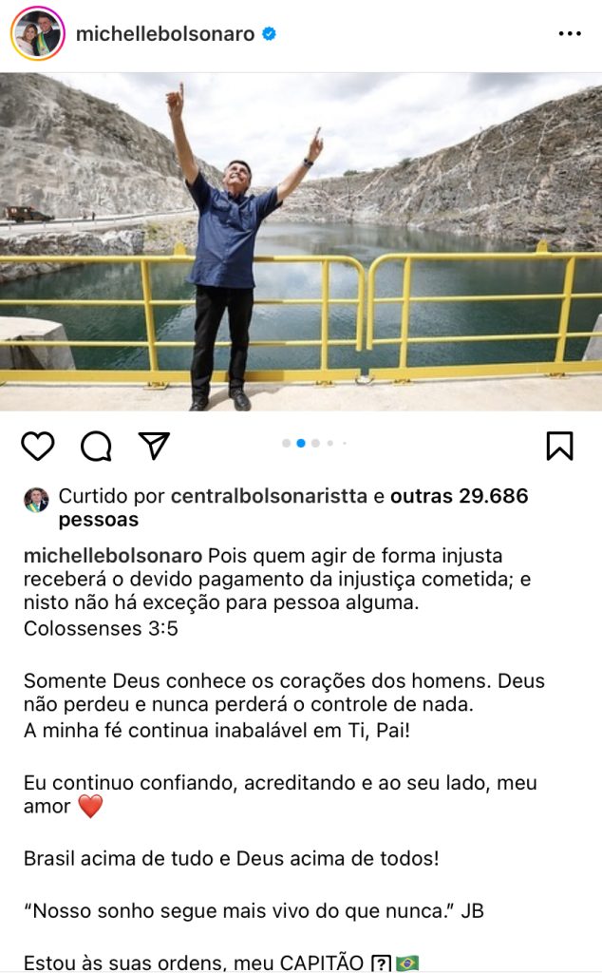Screen dimensions: 602x973
Task: Tap the blue verified badge
Action: pyautogui.click(x=269, y=33)
